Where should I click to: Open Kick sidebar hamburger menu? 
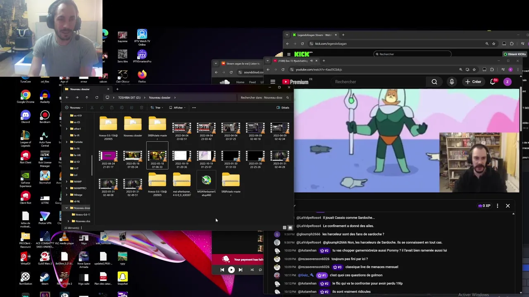click(x=289, y=54)
